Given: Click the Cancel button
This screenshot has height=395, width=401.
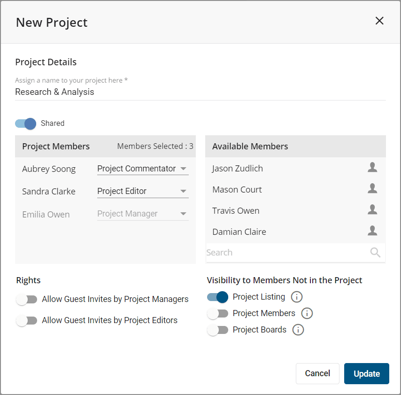Looking at the screenshot, I should pyautogui.click(x=317, y=373).
